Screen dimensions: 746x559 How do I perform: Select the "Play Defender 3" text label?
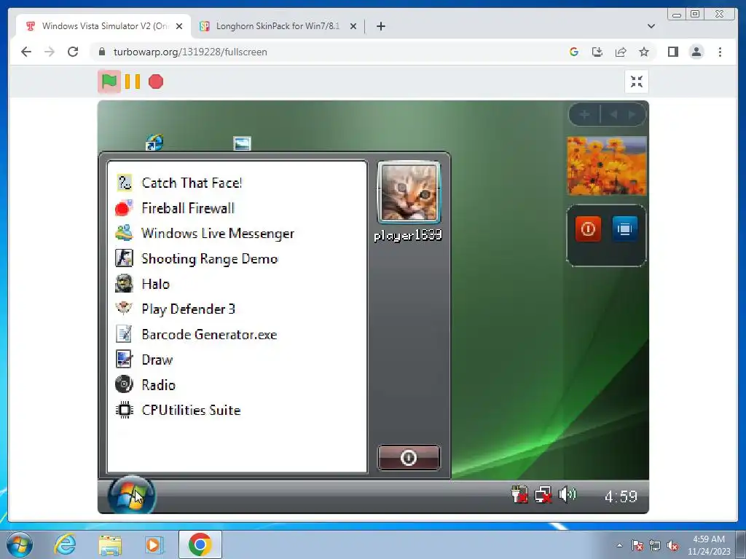pos(189,309)
